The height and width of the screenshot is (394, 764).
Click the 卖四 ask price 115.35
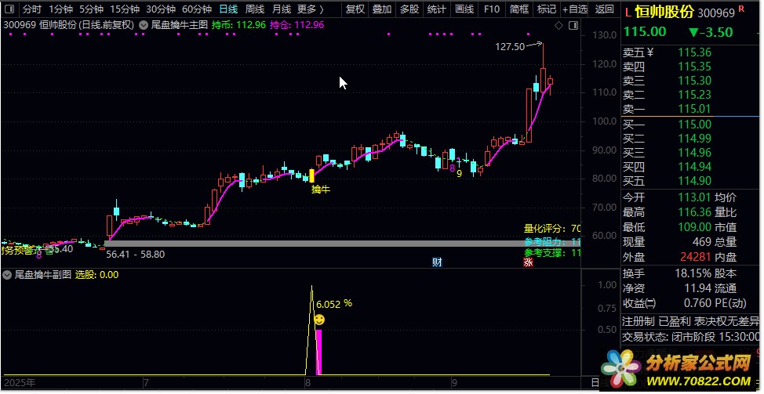695,67
